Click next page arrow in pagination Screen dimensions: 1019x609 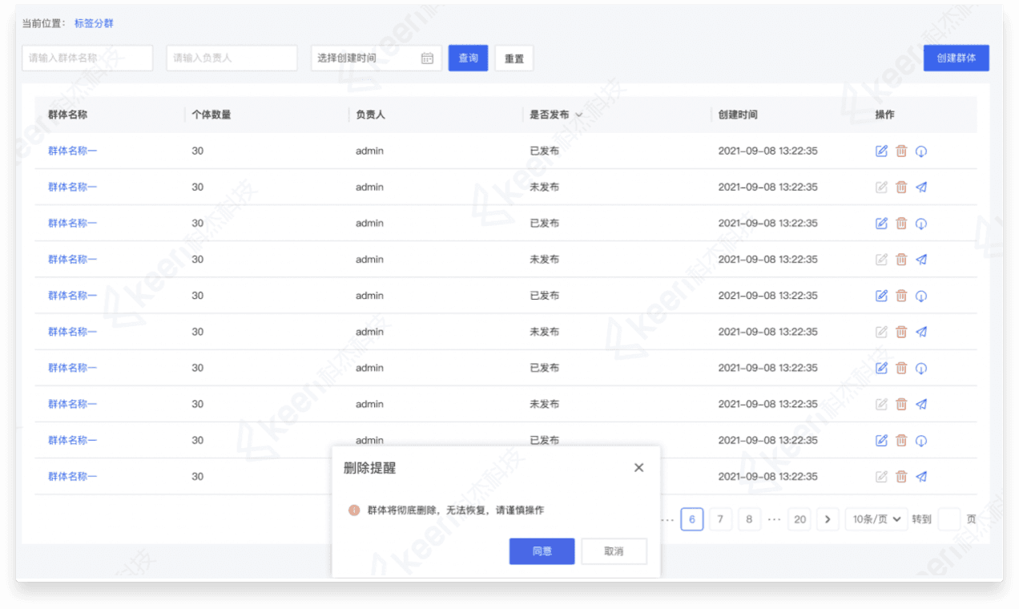828,519
